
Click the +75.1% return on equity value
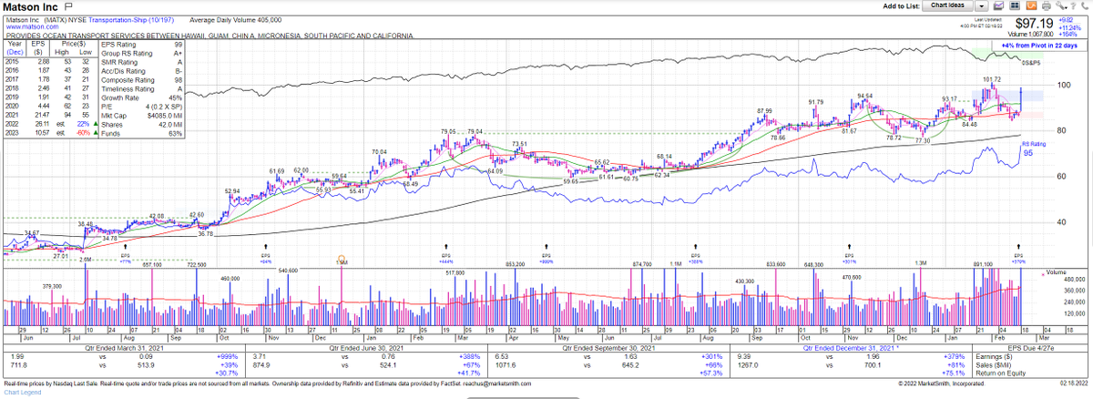pos(953,373)
